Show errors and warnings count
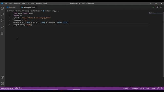164x92 pixels. click(x=18, y=88)
